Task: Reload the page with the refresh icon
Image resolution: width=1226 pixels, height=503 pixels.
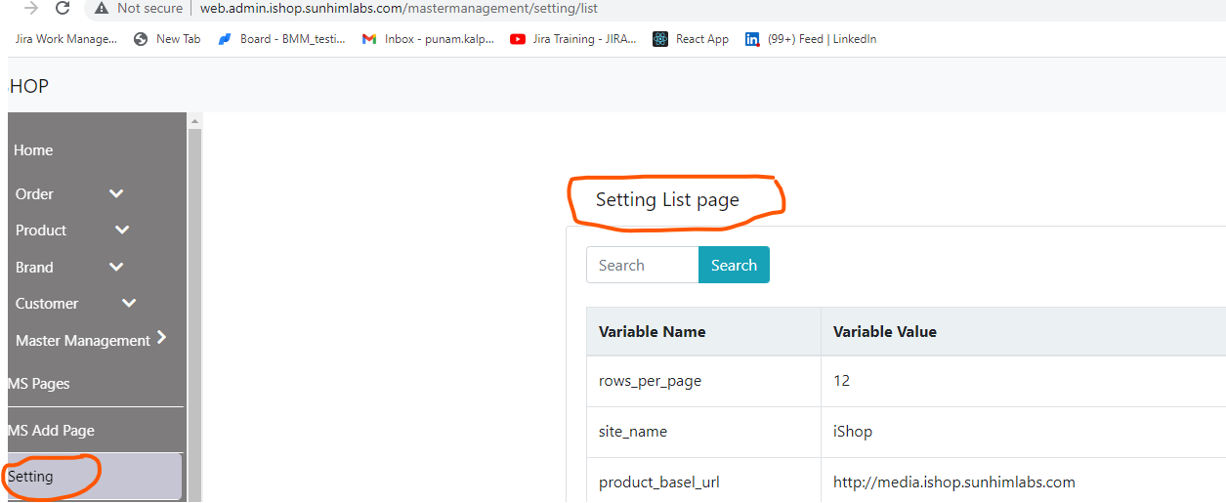Action: pyautogui.click(x=63, y=8)
